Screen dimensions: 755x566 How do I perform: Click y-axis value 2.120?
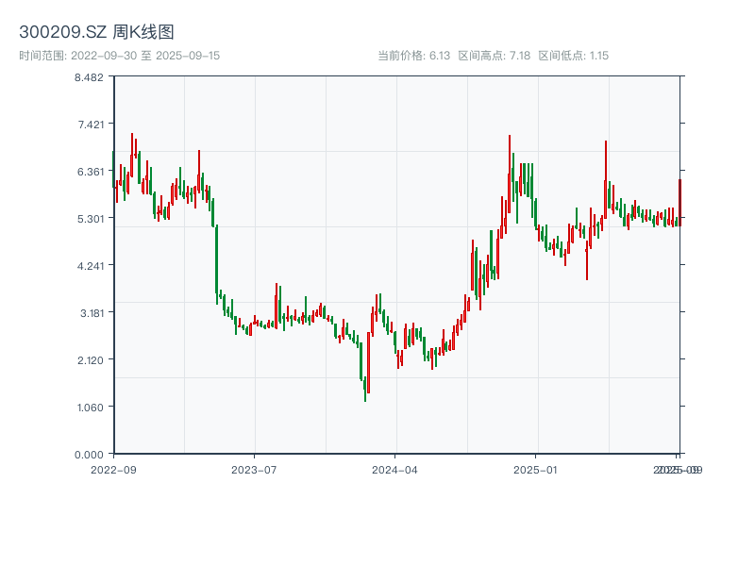click(x=91, y=360)
